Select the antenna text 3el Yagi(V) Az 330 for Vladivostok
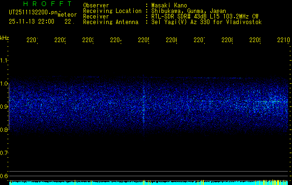Screen dimensions: 292x185 207,22
